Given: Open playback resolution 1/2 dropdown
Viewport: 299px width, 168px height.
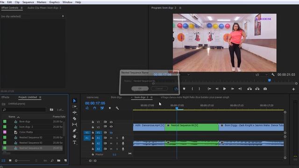Looking at the screenshot, I should click(262, 75).
